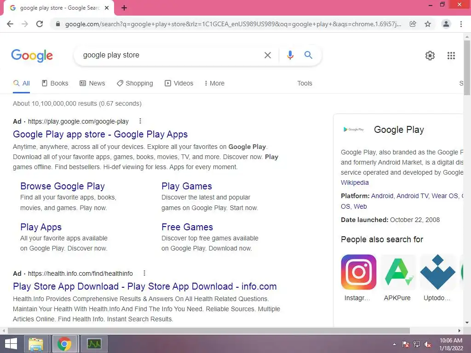Click the vertical scrollbar thumb

click(x=467, y=68)
